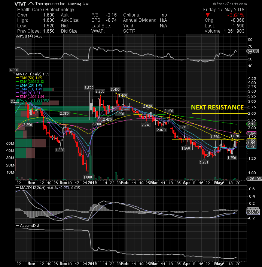Click the Last price 1.590
The image size is (262, 267).
(238, 26)
